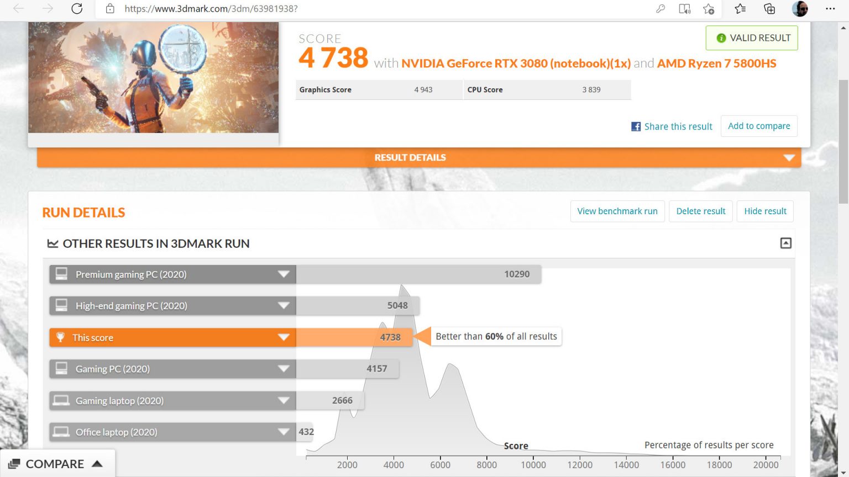Open favorites list icon

(740, 9)
